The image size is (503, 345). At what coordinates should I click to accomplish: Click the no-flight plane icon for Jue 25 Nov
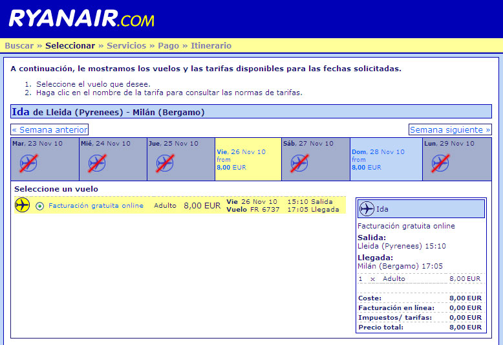tap(165, 163)
